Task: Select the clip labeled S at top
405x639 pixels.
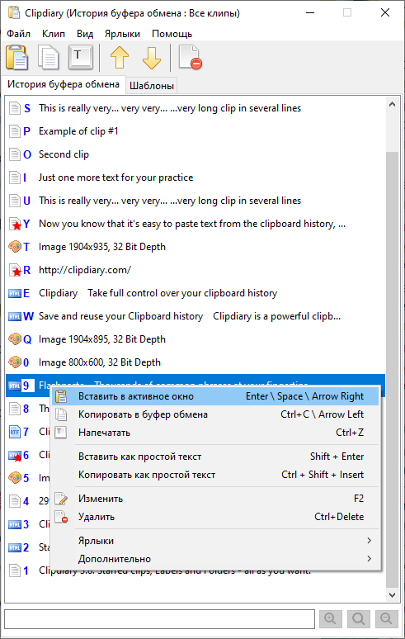Action: pos(195,108)
